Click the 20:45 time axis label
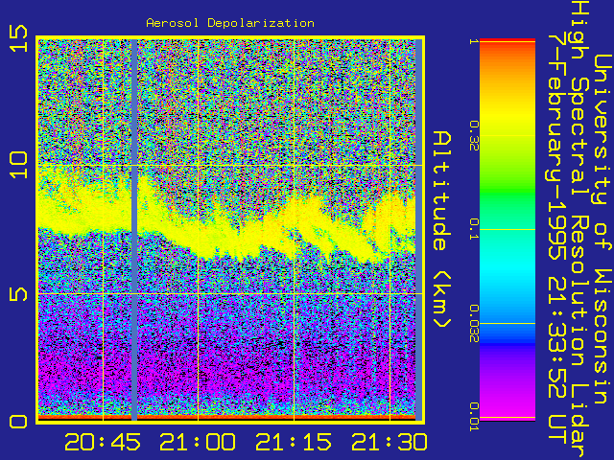 point(103,442)
